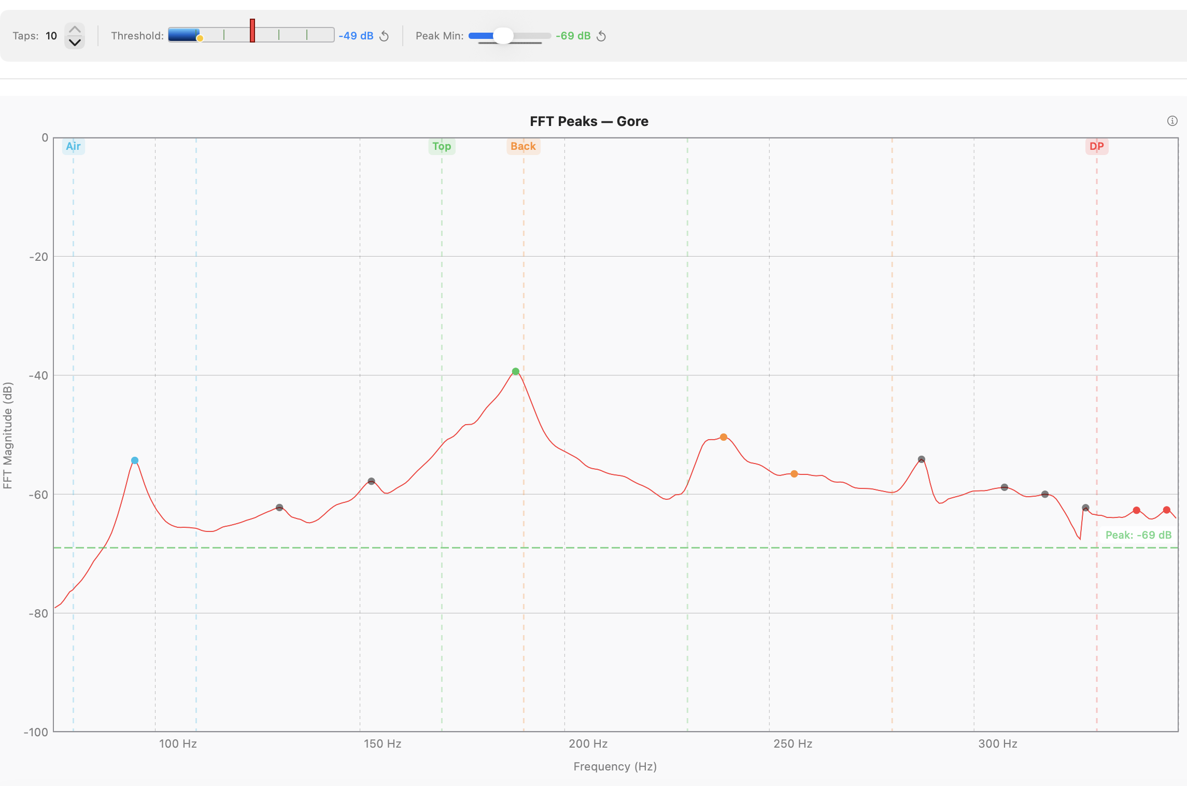Click the FFT Magnitude (dB) axis title
Viewport: 1187px width, 786px height.
(7, 436)
